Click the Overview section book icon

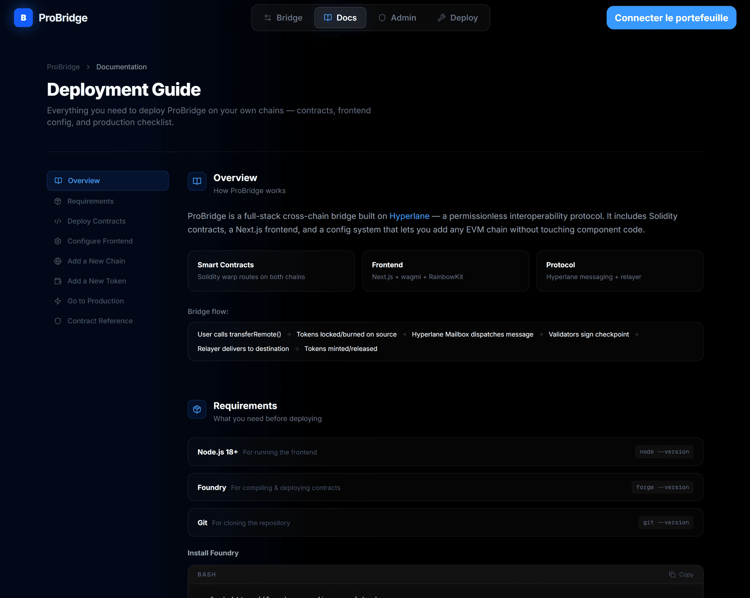coord(197,181)
